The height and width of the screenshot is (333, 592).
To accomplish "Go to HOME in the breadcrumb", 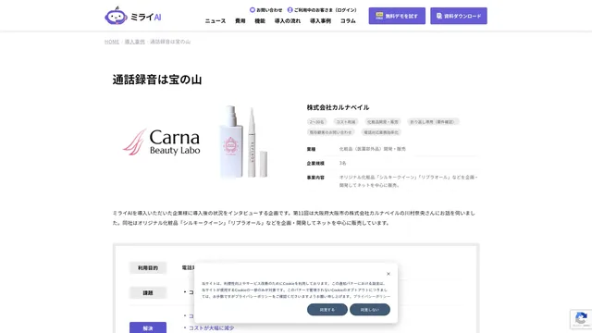I will 112,42.
